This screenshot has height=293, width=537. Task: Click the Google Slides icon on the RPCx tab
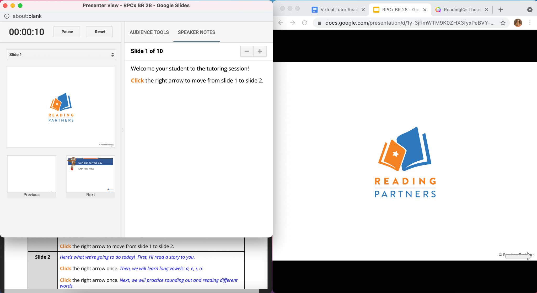[376, 10]
